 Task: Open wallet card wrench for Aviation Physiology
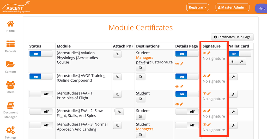pyautogui.click(x=241, y=62)
